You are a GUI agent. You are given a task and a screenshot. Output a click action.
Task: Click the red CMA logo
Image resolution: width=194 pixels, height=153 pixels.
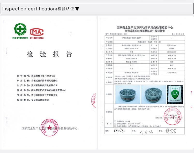37,32
